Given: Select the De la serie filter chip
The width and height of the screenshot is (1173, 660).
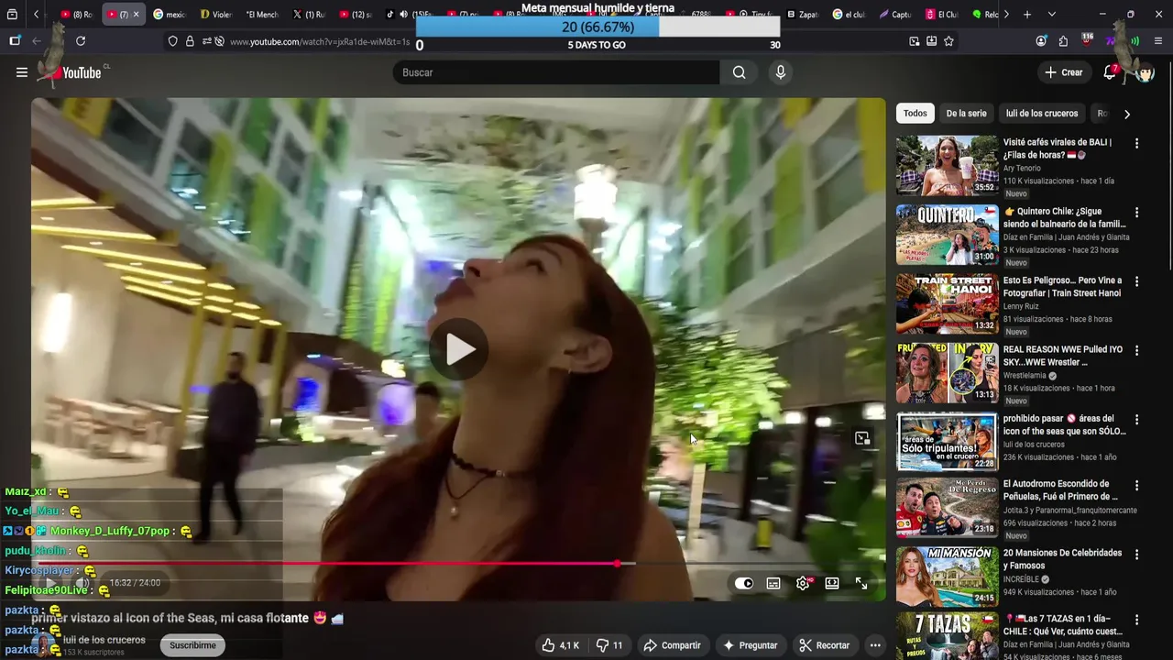Looking at the screenshot, I should [966, 114].
